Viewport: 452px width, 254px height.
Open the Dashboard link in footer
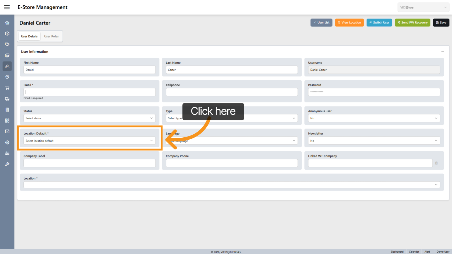coord(397,252)
